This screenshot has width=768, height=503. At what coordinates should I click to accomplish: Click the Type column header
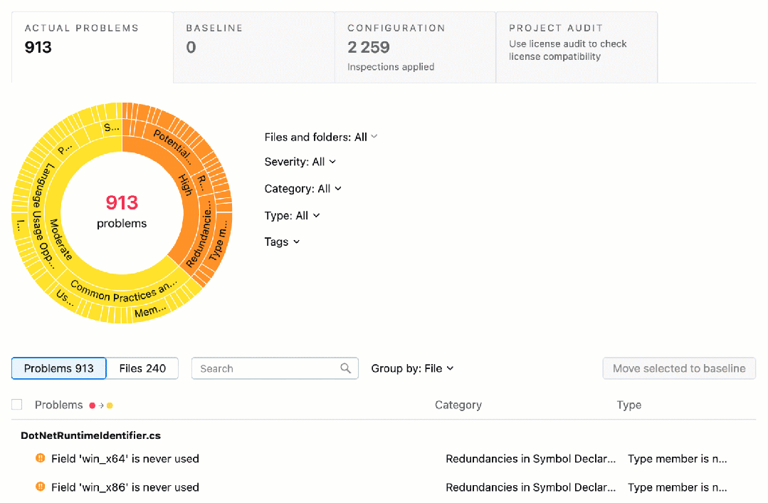[x=629, y=405]
